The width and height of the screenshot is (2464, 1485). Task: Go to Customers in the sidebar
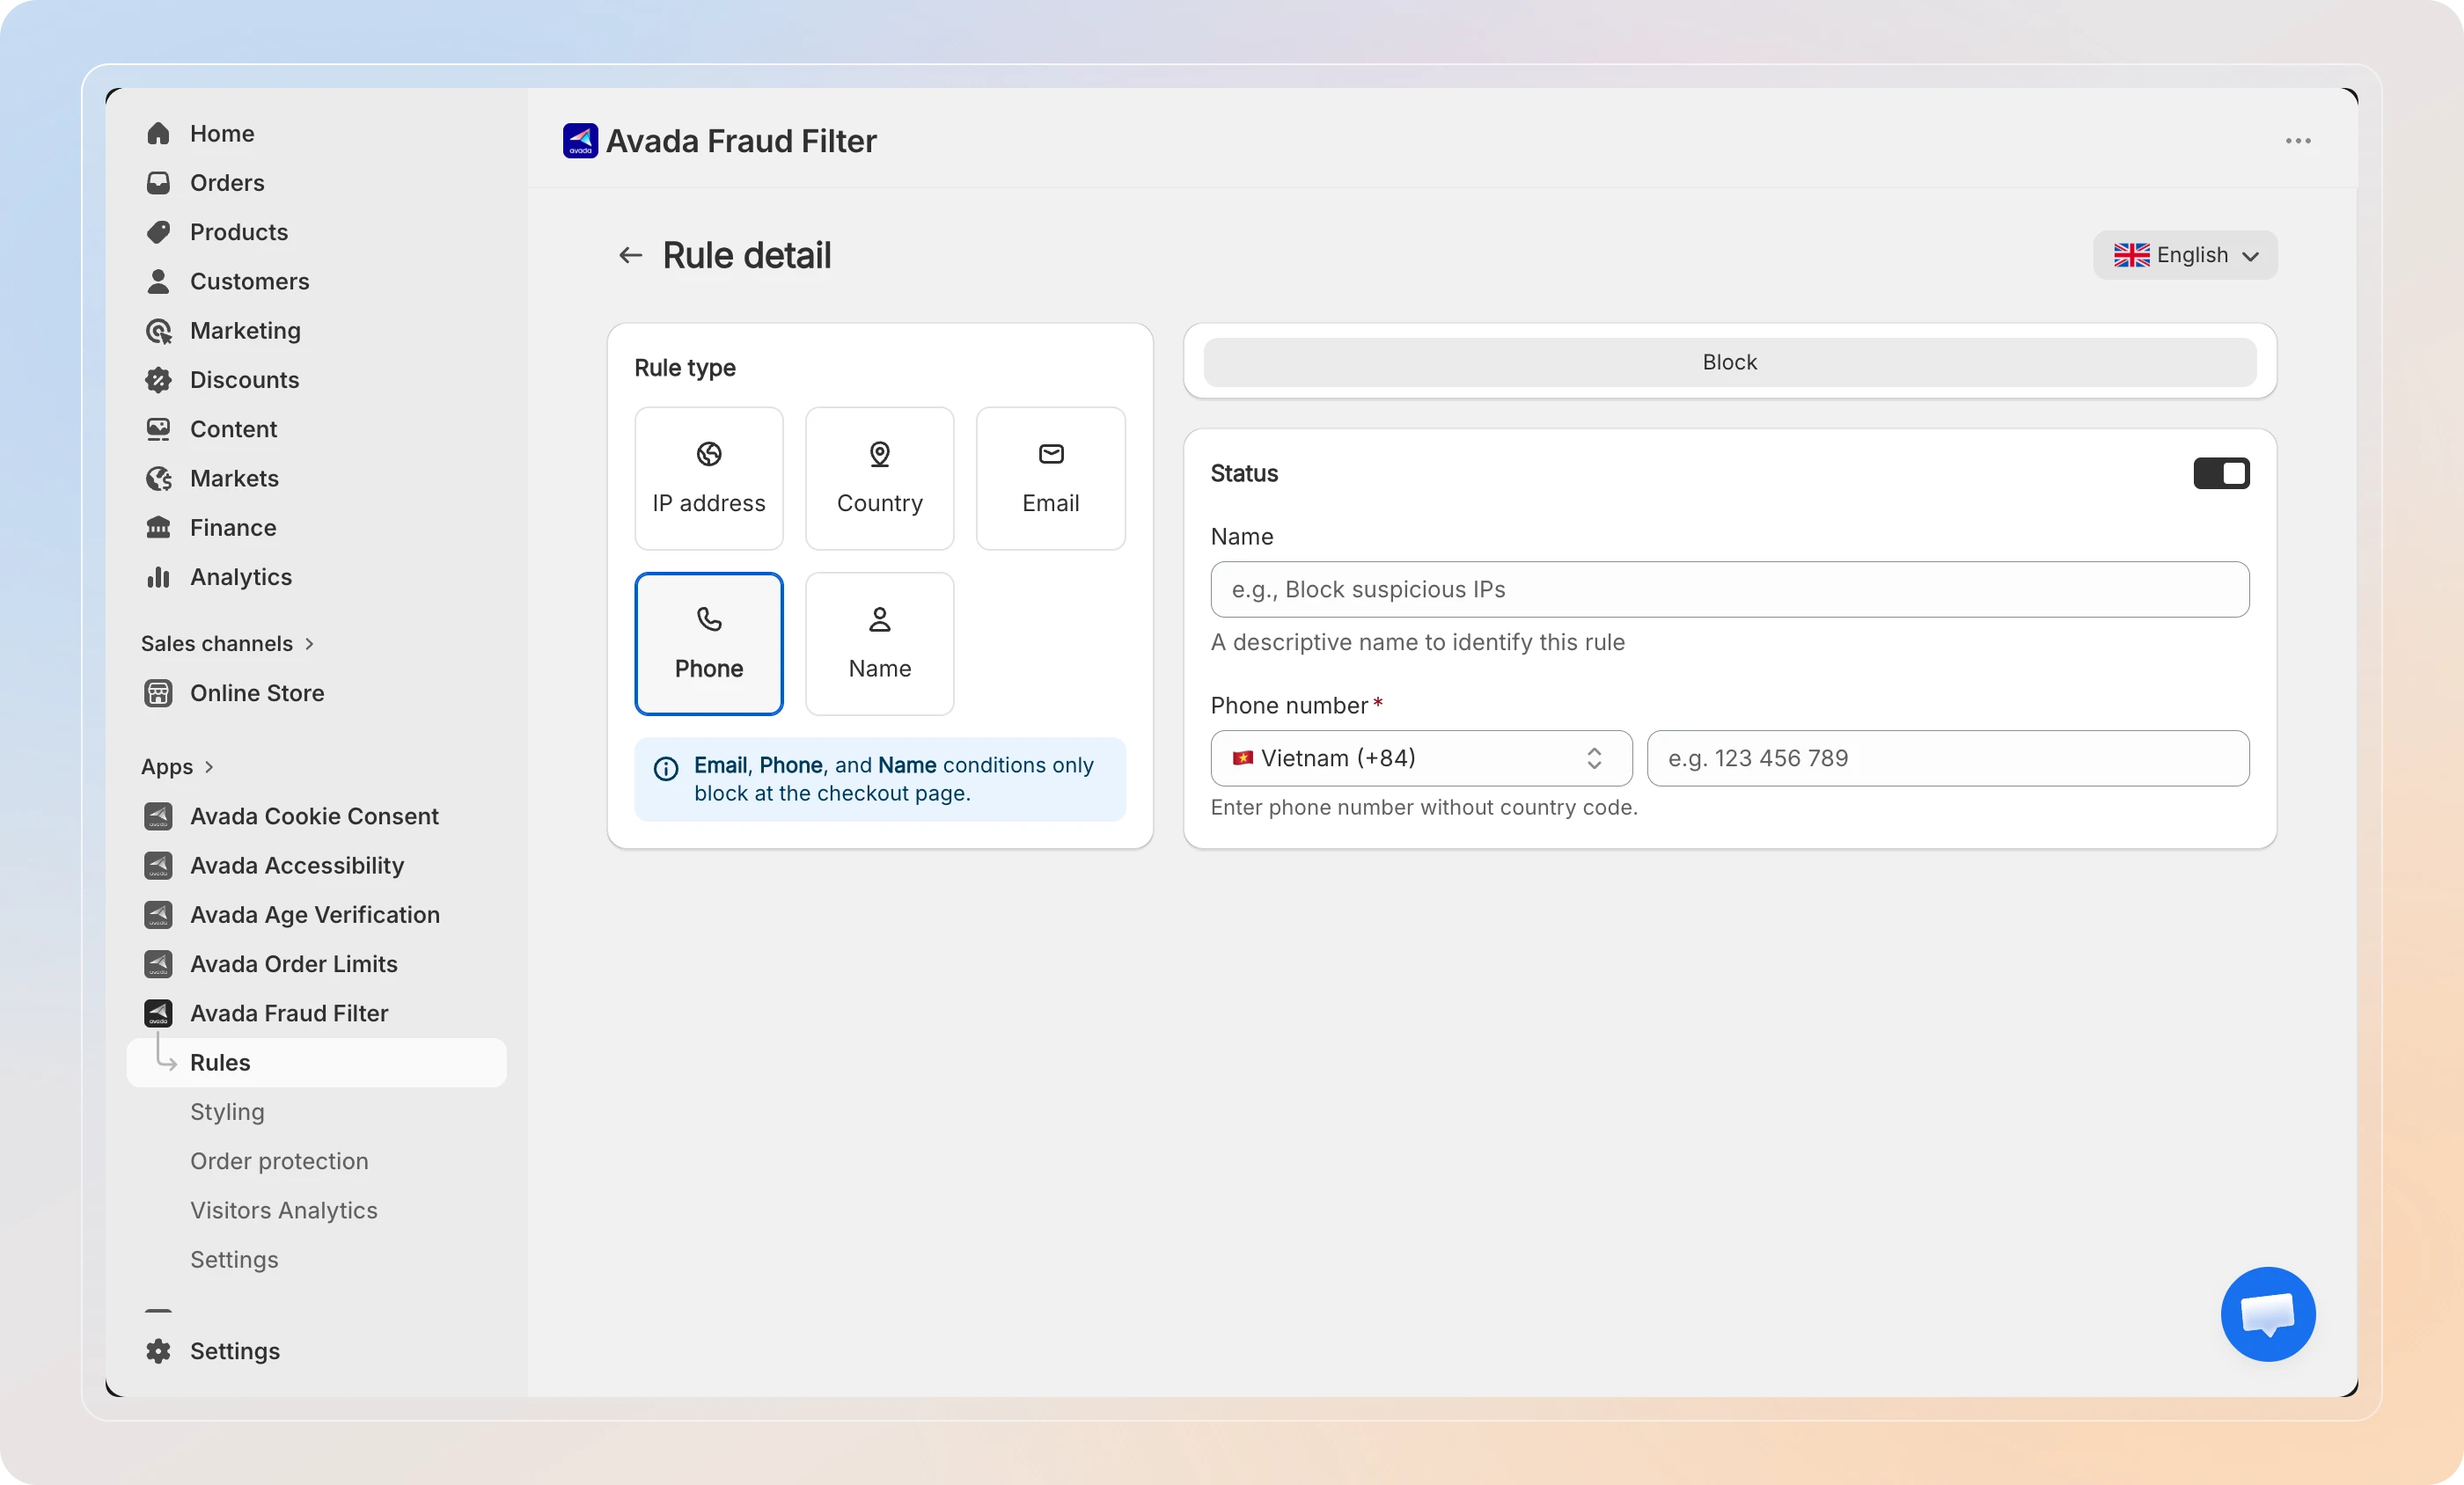250,281
